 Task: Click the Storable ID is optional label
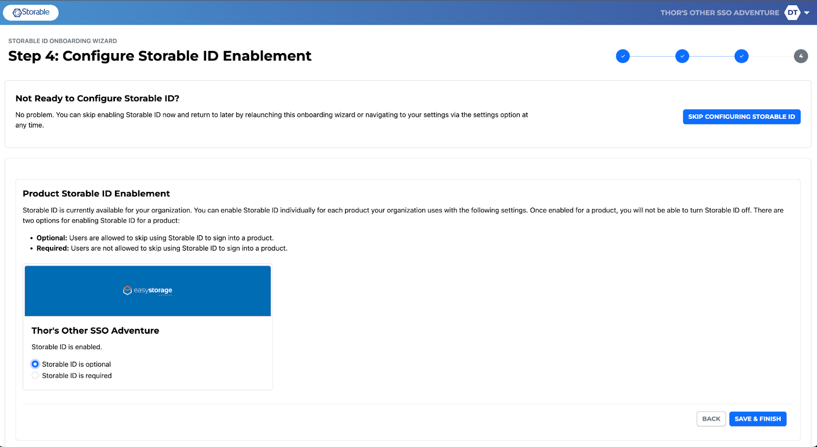[76, 364]
